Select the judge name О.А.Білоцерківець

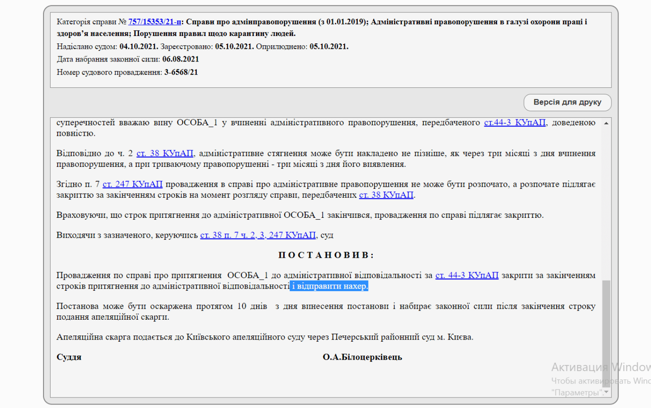362,357
